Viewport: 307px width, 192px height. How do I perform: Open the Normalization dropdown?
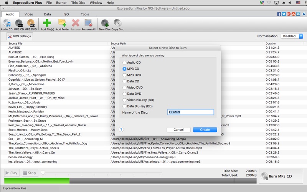tap(292, 36)
